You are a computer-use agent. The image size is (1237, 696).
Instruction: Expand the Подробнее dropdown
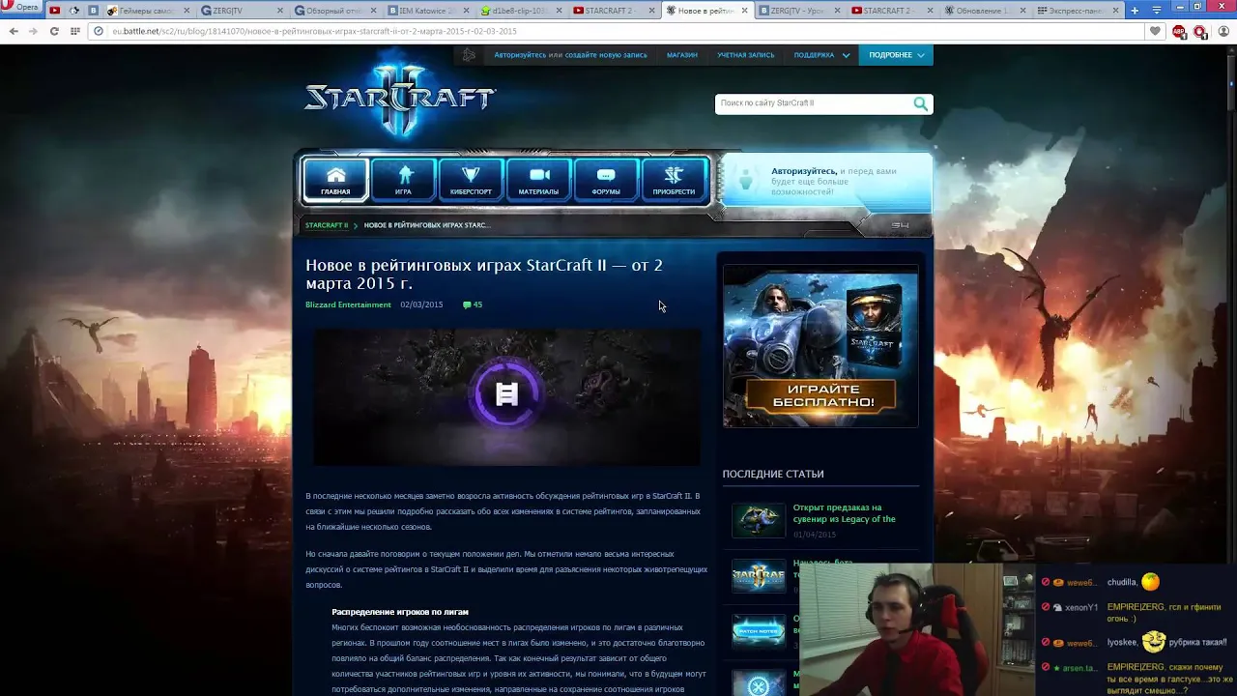click(896, 55)
